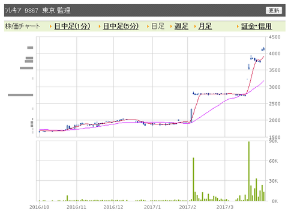Click the 60K volume axis label
The image size is (288, 217).
pos(274,161)
